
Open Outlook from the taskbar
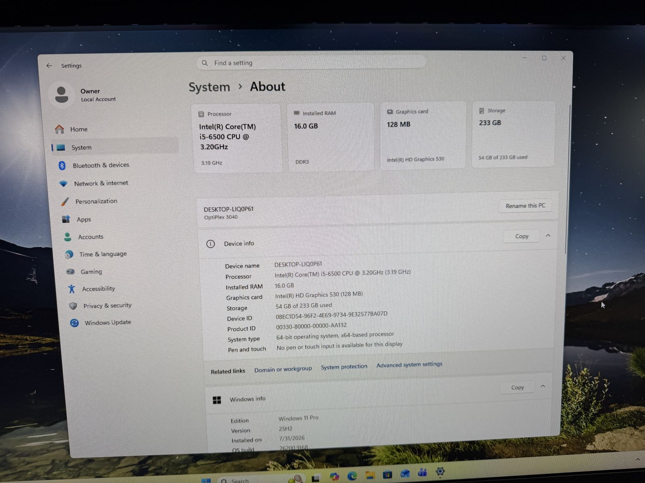[405, 474]
